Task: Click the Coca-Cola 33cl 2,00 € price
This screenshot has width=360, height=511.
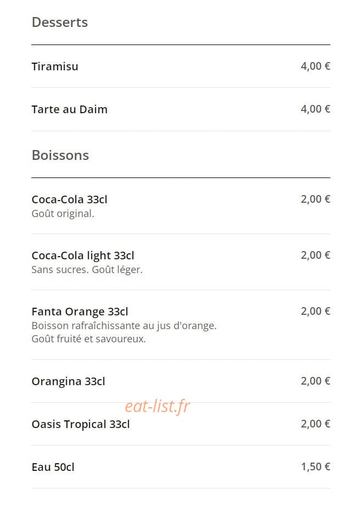Action: click(316, 199)
